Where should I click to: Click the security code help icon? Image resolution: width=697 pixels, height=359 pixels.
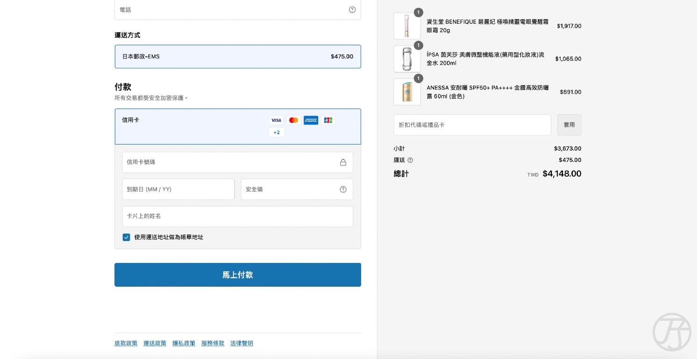[x=343, y=189]
